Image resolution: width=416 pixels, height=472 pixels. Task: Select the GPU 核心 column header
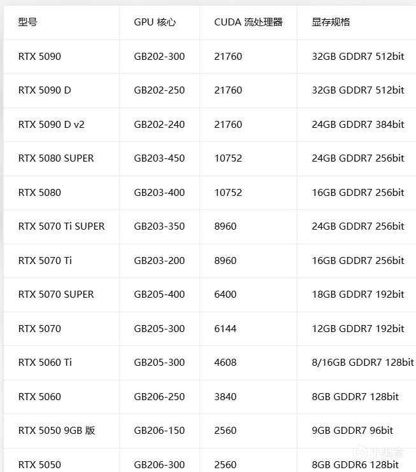(155, 22)
